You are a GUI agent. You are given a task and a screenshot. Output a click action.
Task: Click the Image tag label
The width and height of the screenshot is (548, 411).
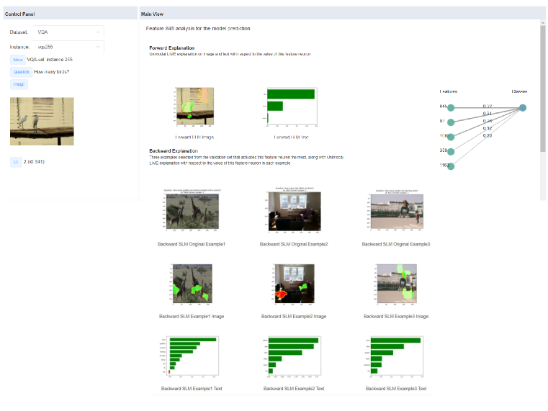click(19, 84)
